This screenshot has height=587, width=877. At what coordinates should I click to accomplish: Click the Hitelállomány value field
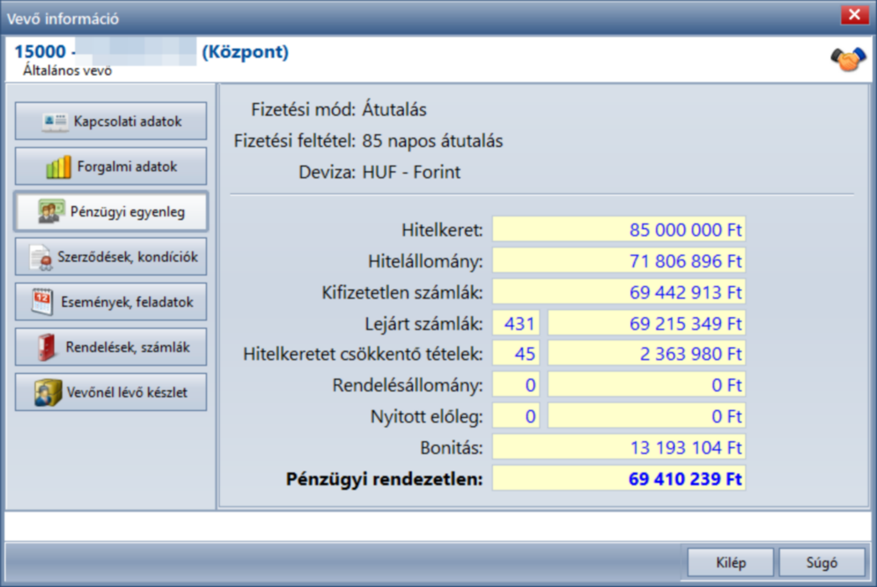pos(619,261)
